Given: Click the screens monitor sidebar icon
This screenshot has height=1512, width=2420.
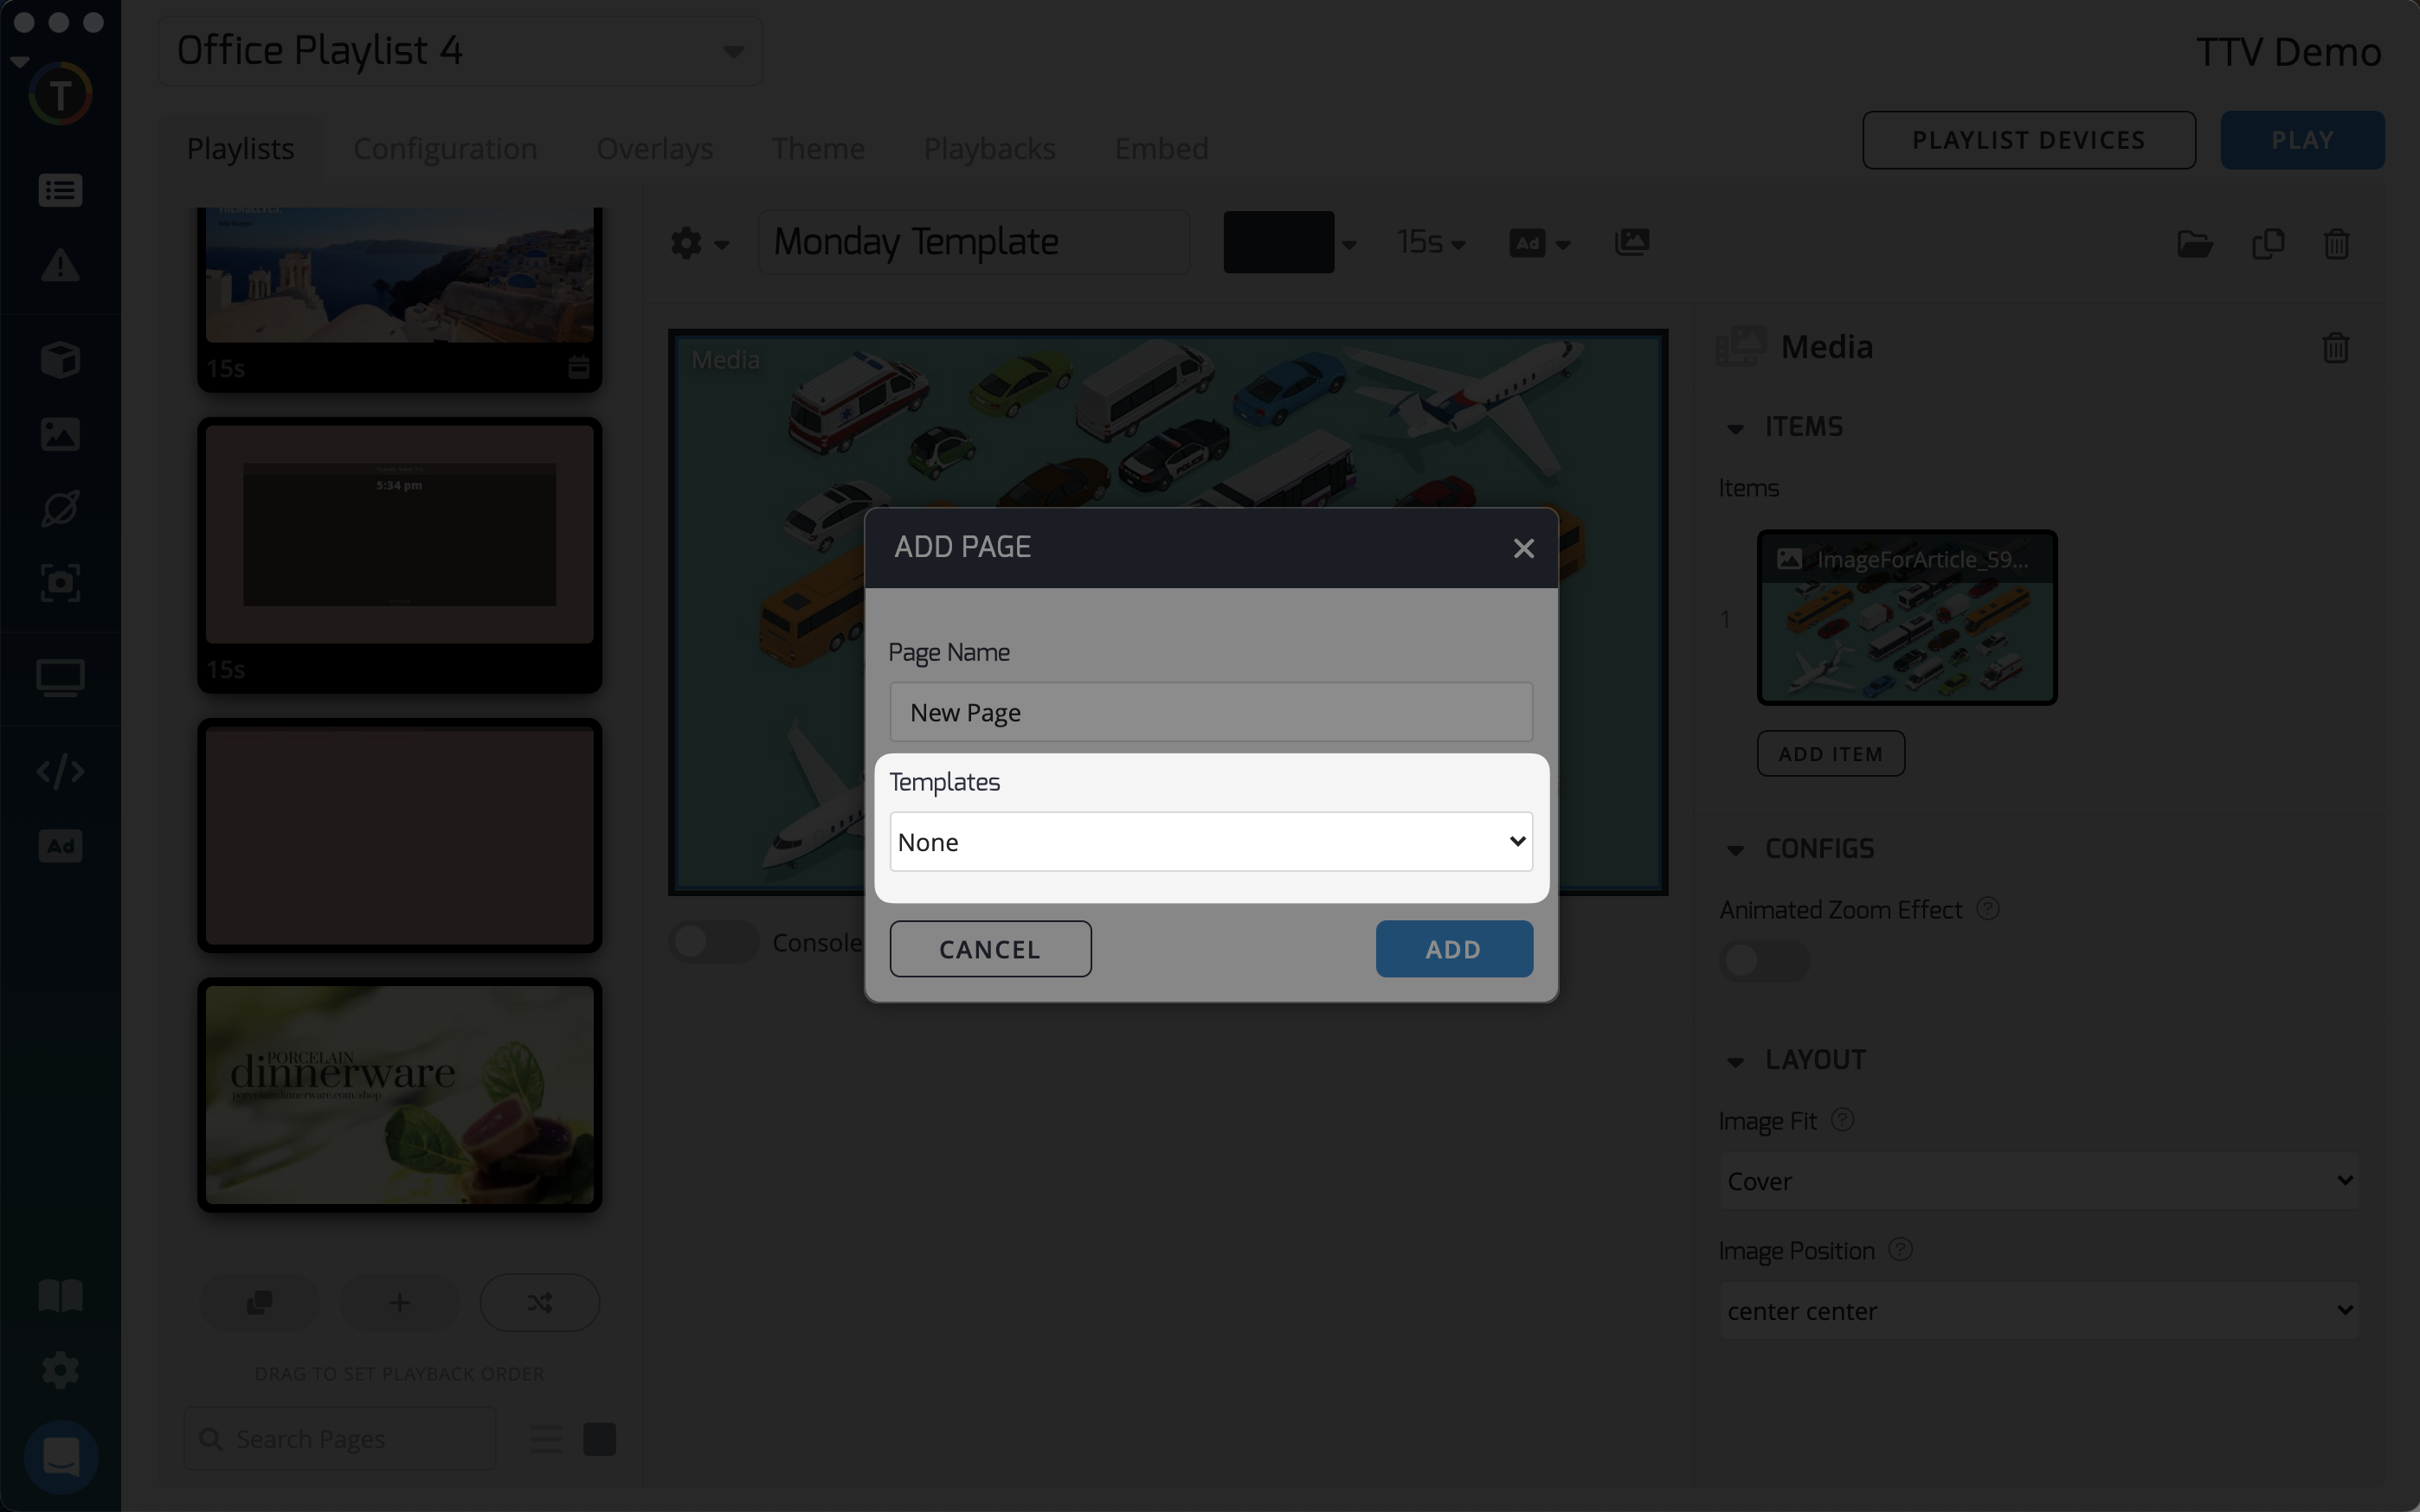Looking at the screenshot, I should click(60, 678).
